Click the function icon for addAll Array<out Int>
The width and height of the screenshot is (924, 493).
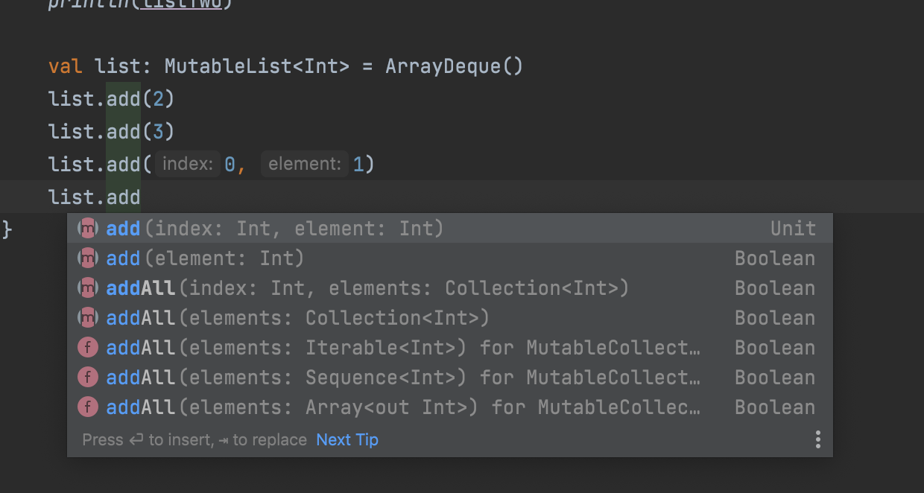tap(88, 407)
